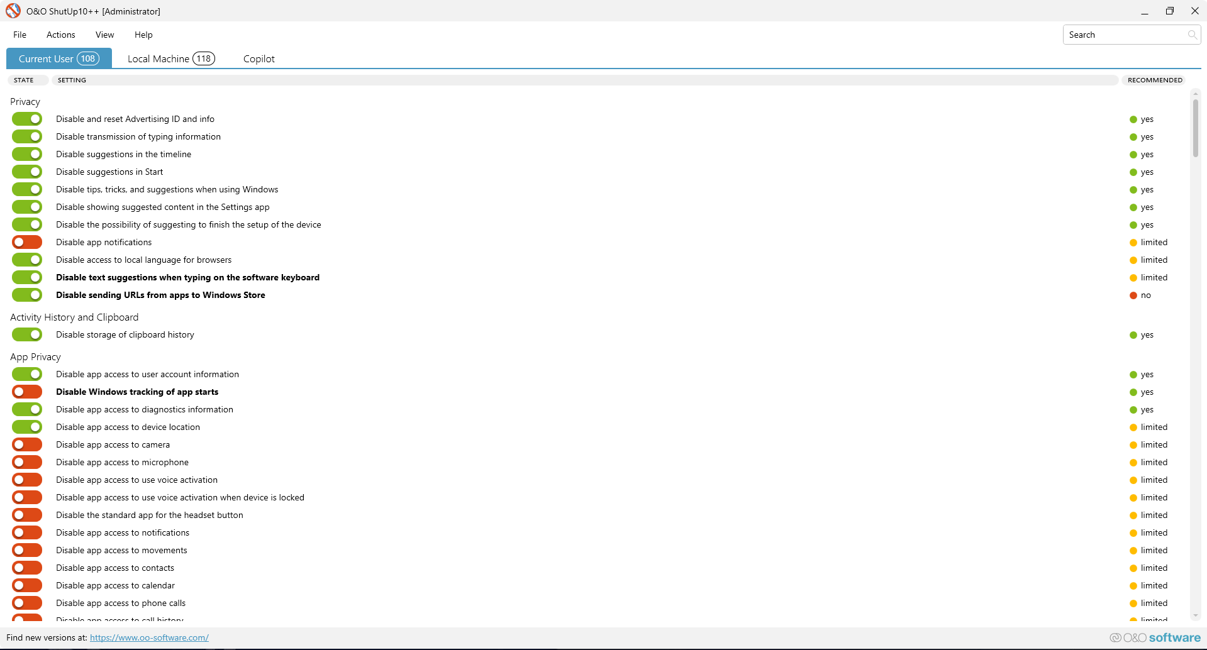Open the View menu
The width and height of the screenshot is (1207, 650).
[105, 35]
